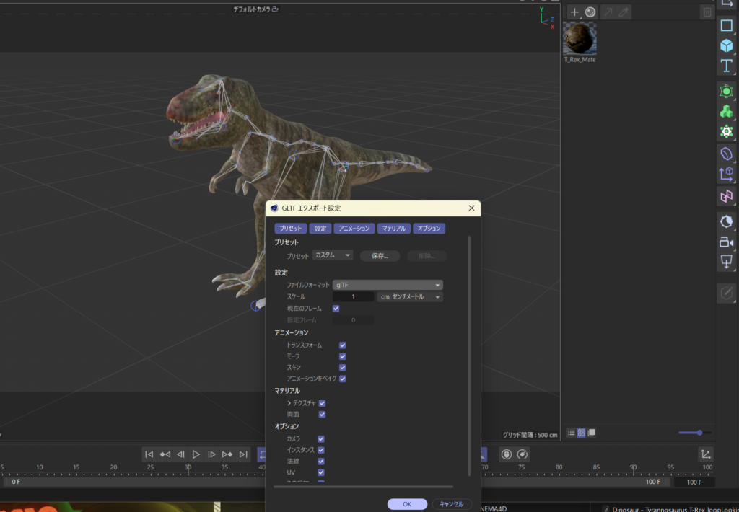This screenshot has width=739, height=512.
Task: Adjust the material thumbnail size slider
Action: coord(699,433)
